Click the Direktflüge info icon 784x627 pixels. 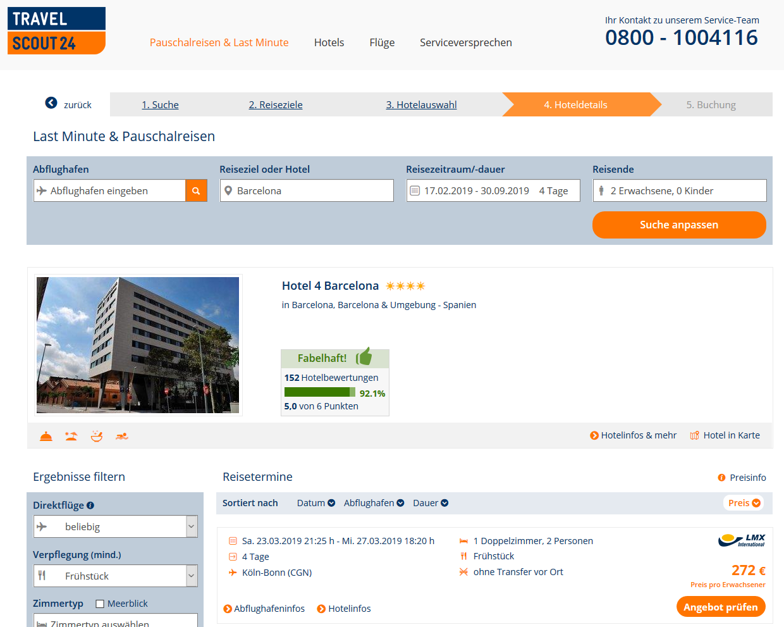click(90, 505)
